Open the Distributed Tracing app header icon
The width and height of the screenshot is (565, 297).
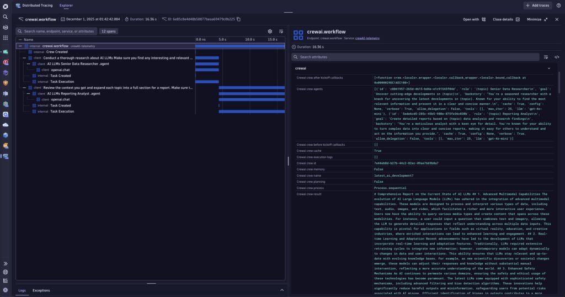coord(18,6)
